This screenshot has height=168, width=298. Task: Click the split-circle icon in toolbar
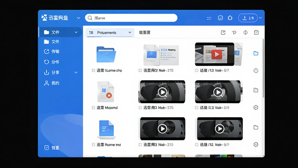tap(245, 32)
